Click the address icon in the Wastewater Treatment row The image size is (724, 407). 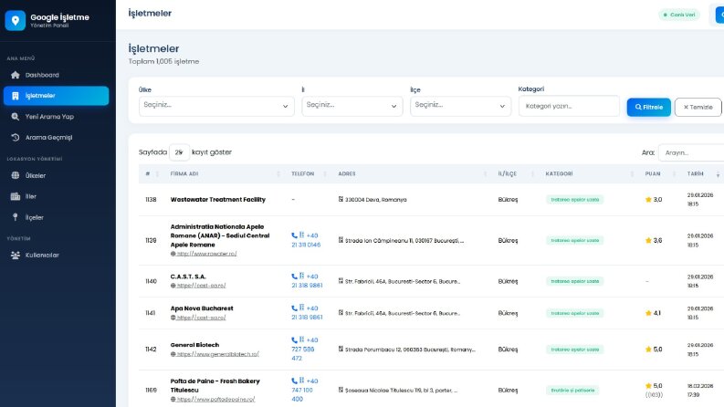(341, 199)
